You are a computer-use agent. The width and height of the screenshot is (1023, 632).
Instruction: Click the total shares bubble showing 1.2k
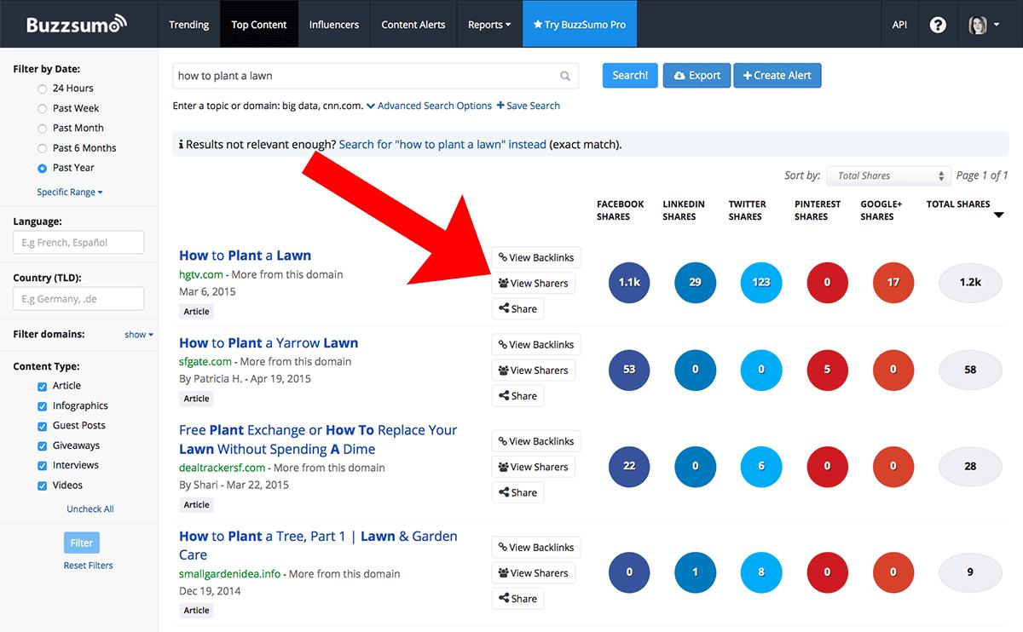970,283
